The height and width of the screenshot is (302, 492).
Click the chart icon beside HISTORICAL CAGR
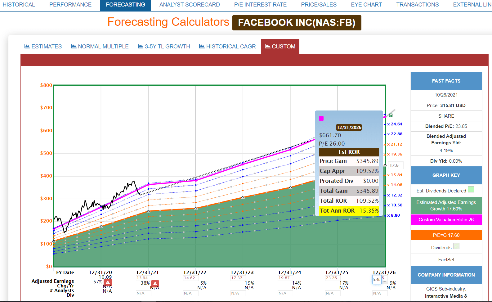[x=202, y=46]
